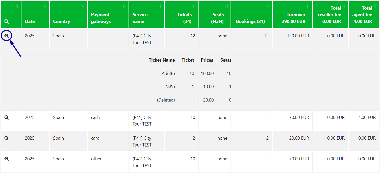Sort by the Tickets column arrows
The height and width of the screenshot is (173, 380).
(x=194, y=6)
